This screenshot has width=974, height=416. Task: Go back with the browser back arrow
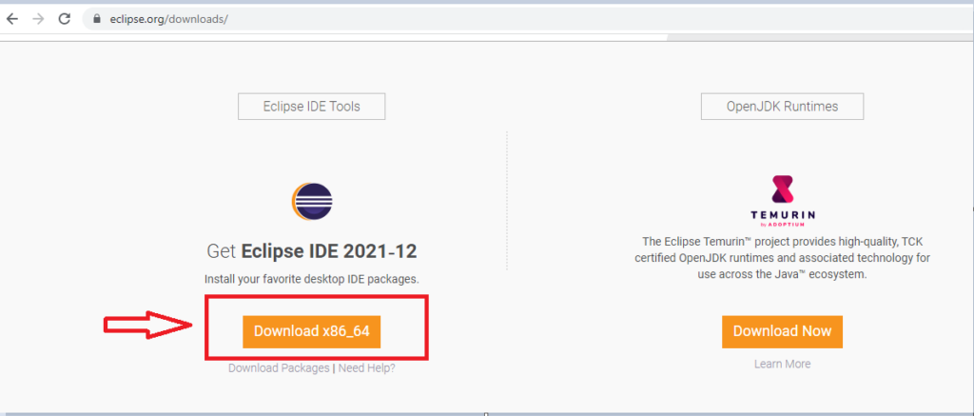pyautogui.click(x=12, y=19)
